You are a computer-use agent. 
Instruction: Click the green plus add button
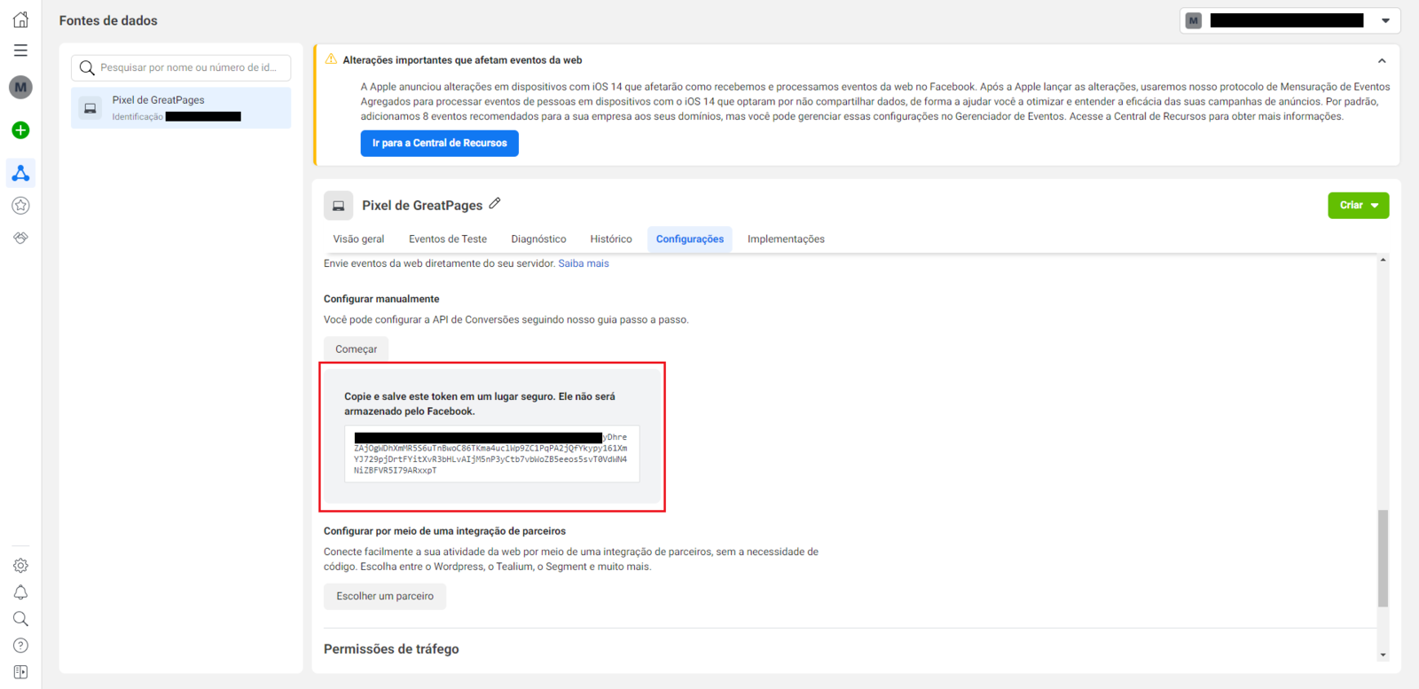(x=20, y=130)
